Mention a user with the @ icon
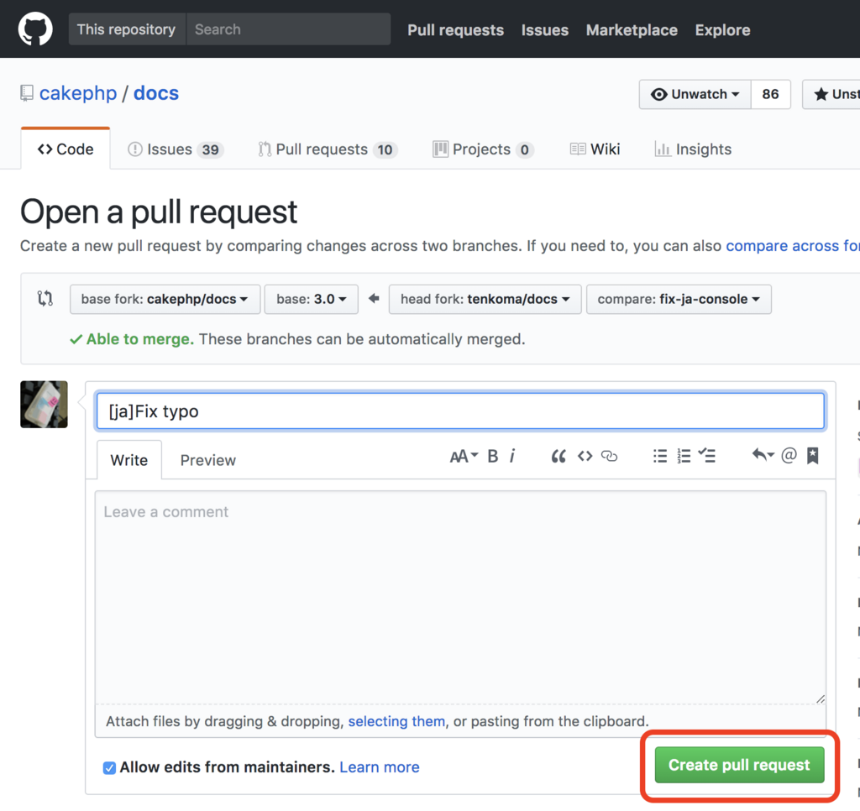Viewport: 860px width, 811px height. 789,455
